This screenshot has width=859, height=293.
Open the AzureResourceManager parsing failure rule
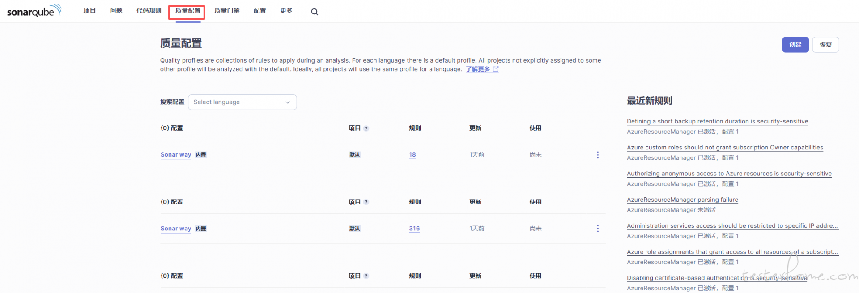click(x=682, y=200)
